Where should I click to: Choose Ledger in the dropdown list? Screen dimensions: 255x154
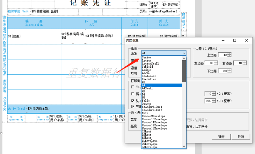(x=162, y=70)
